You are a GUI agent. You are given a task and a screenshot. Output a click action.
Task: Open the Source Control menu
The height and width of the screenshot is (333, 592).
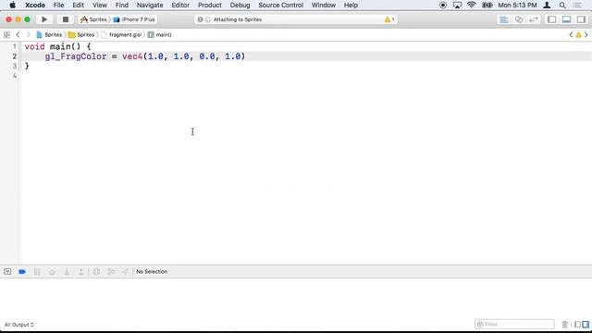(280, 6)
